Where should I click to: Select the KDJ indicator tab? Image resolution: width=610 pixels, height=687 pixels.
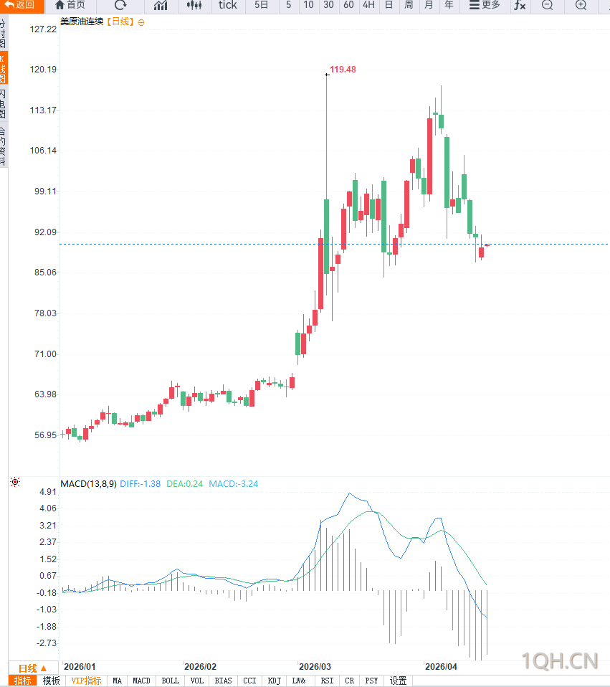coord(274,681)
